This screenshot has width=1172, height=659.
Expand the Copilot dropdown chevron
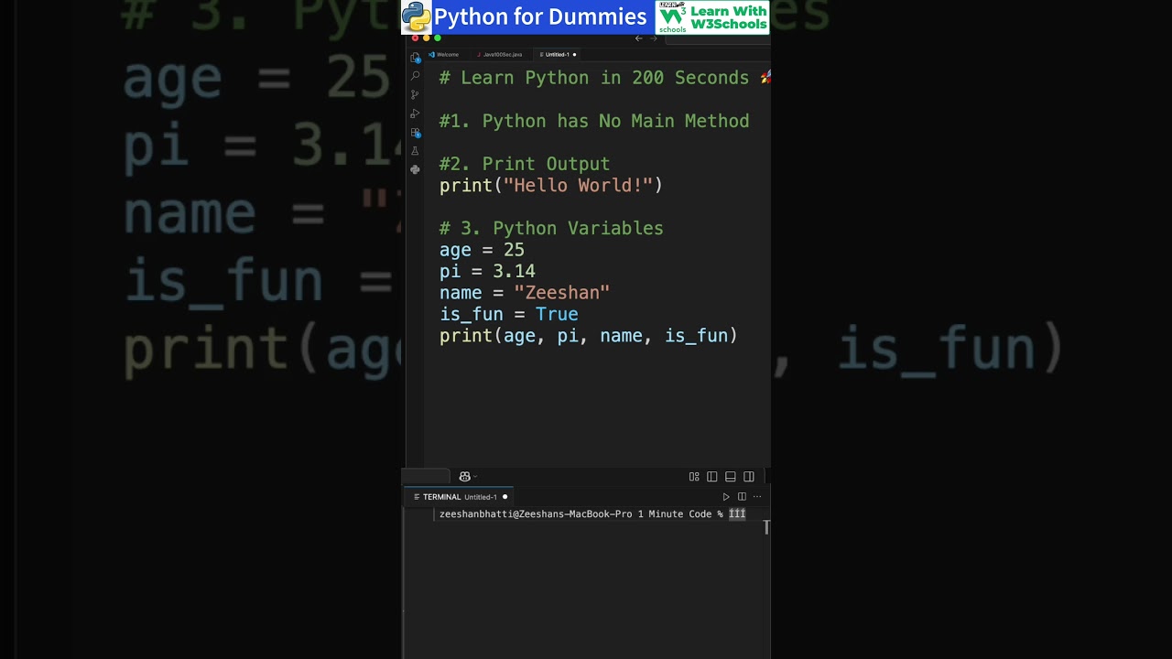tap(475, 477)
